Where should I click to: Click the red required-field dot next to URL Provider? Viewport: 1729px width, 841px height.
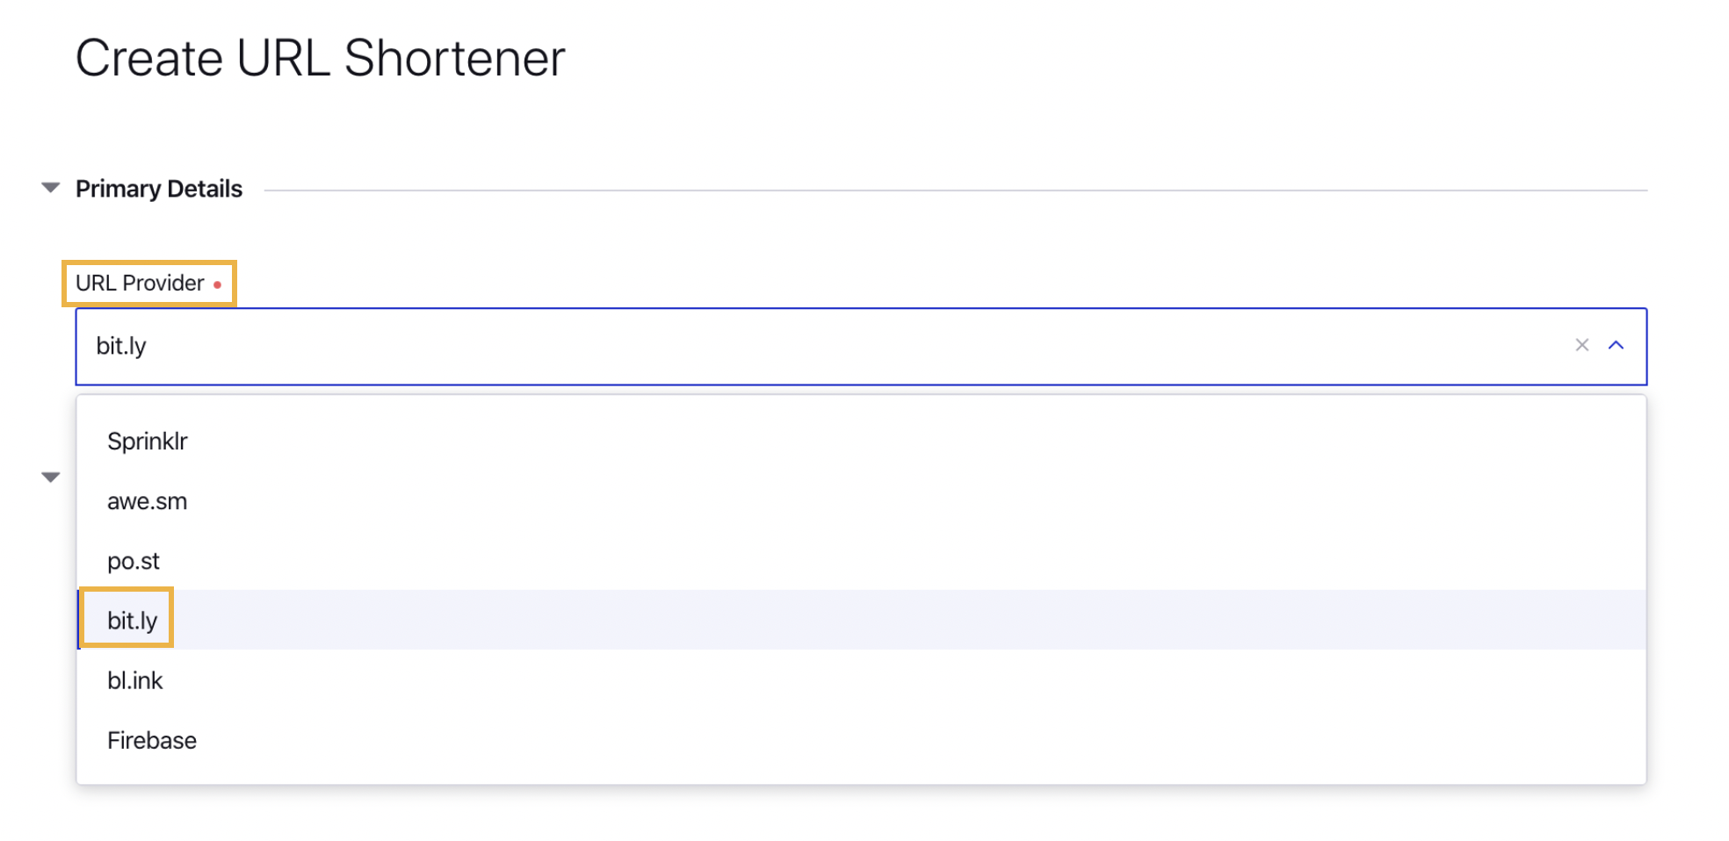218,284
